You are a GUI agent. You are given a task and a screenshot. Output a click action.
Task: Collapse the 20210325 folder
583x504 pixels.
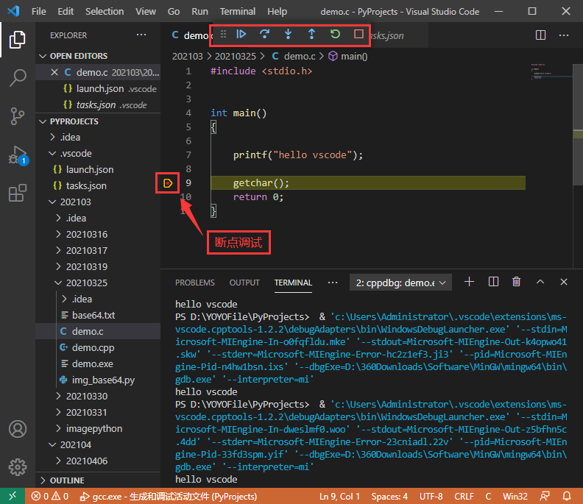(x=58, y=283)
